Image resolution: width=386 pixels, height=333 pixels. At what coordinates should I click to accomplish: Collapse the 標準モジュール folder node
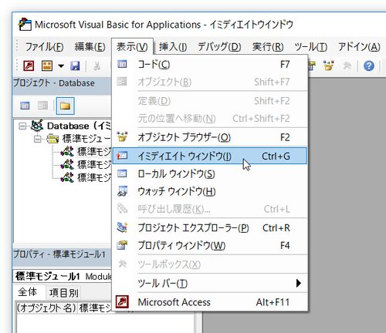38,139
